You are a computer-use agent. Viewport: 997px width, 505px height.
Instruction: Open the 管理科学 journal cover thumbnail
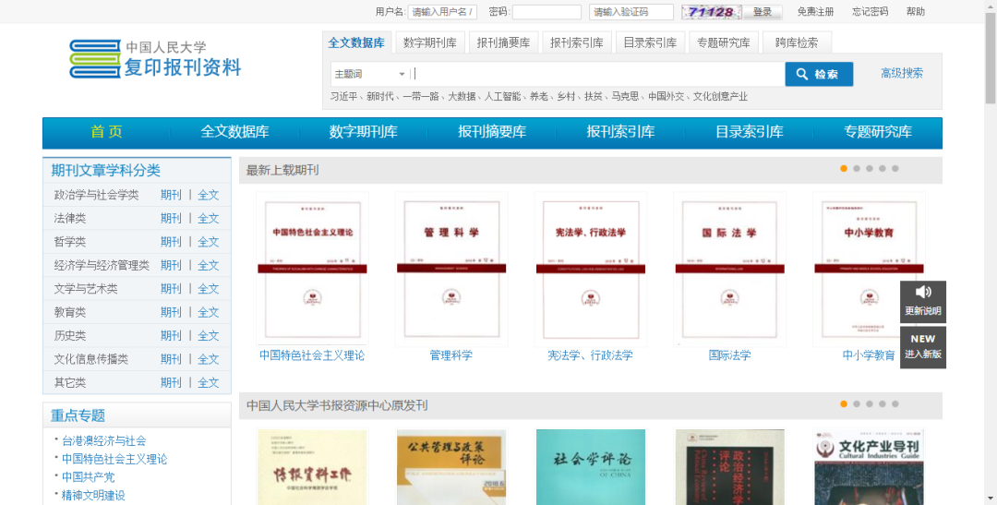pyautogui.click(x=451, y=269)
